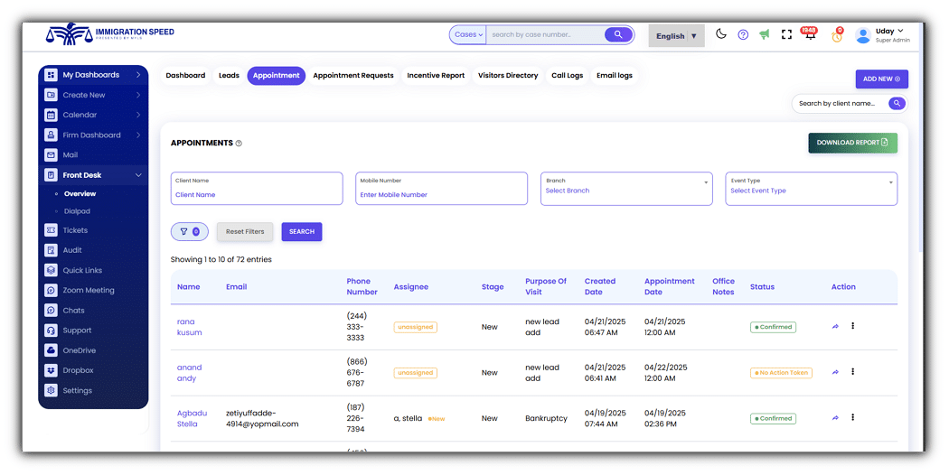Toggle fullscreen mode icon
949x475 pixels.
786,34
